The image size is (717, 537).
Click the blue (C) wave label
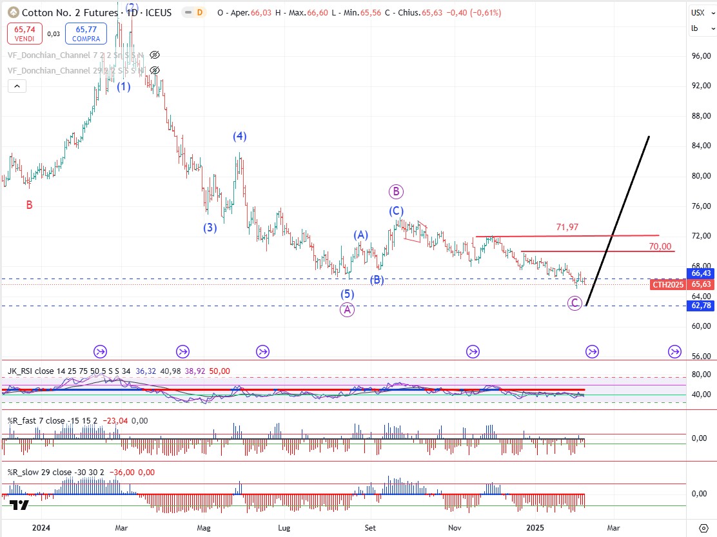396,211
